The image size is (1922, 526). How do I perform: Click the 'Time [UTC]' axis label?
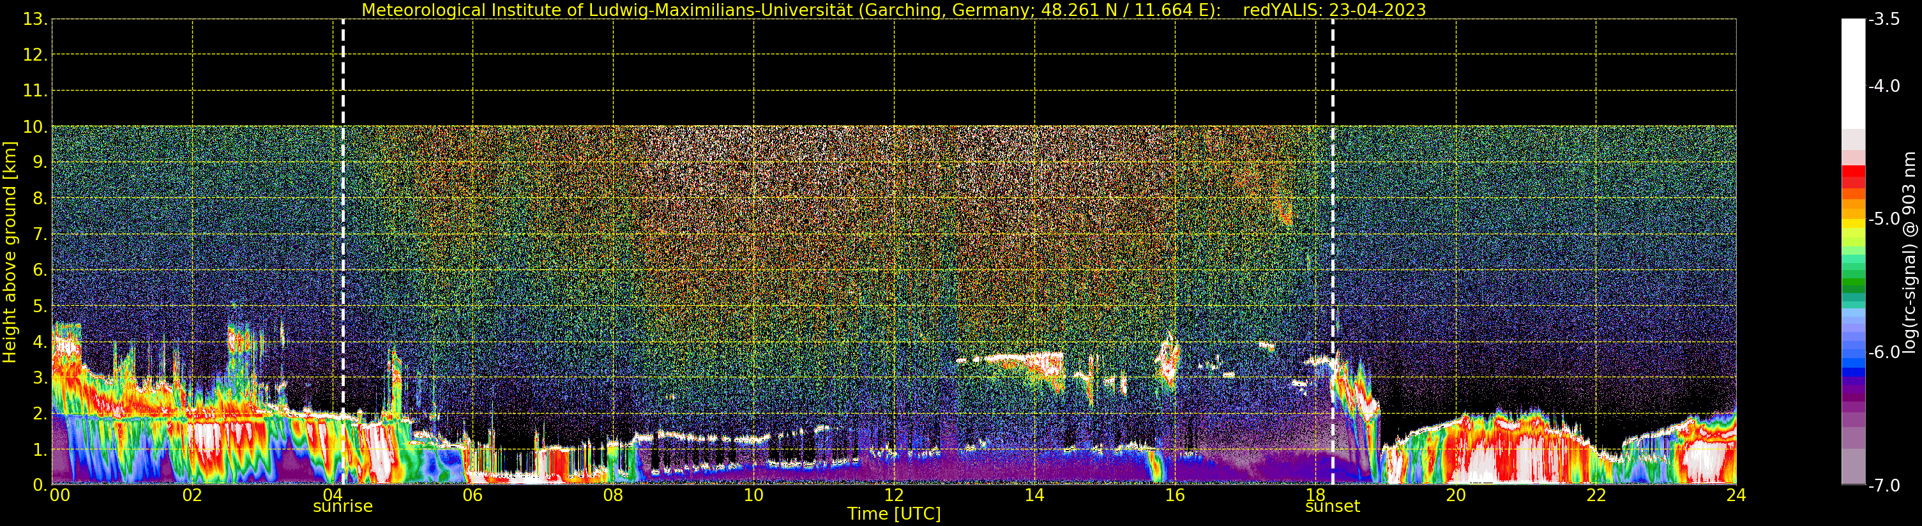894,514
